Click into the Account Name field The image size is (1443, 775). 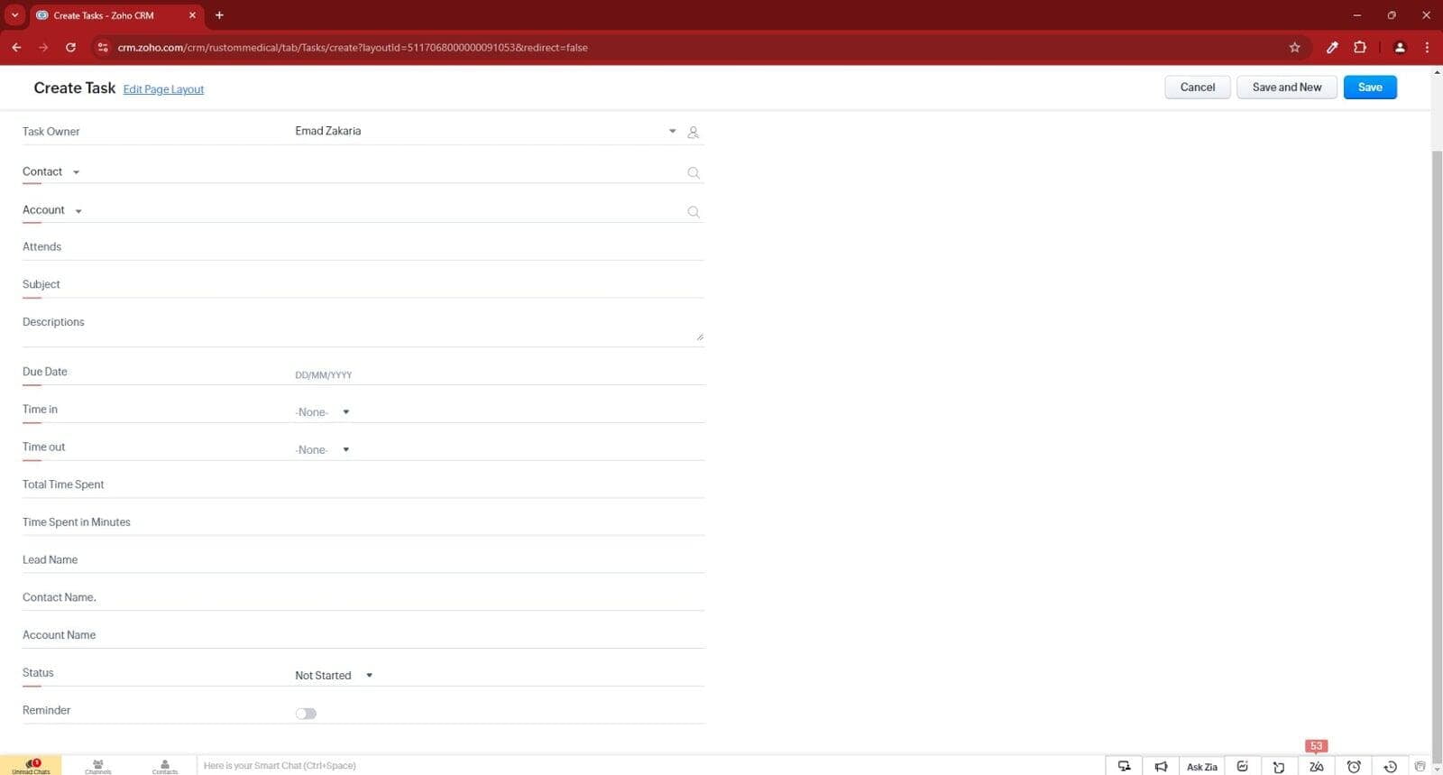coord(499,636)
